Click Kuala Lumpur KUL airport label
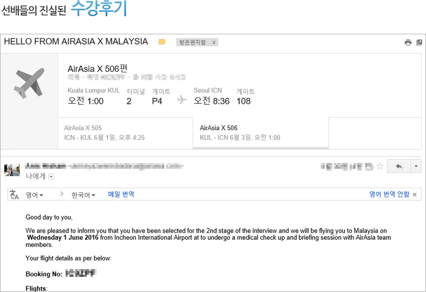This screenshot has width=426, height=292. (x=93, y=91)
